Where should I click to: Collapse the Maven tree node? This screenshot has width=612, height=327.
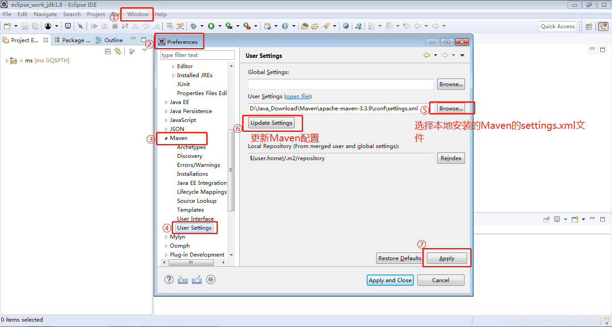(166, 138)
